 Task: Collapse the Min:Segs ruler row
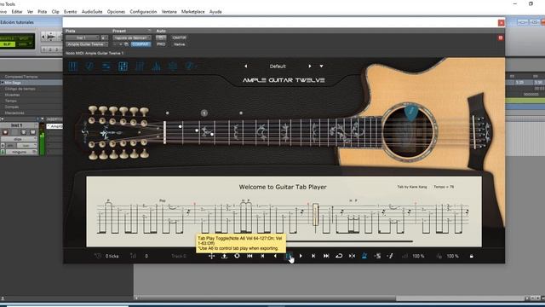coord(3,83)
